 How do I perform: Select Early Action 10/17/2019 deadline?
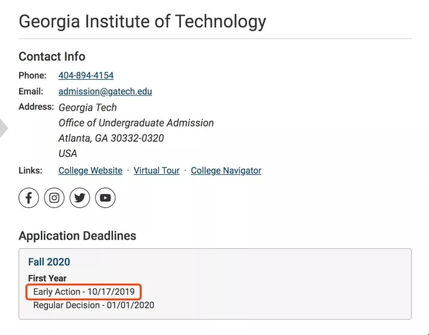point(84,291)
